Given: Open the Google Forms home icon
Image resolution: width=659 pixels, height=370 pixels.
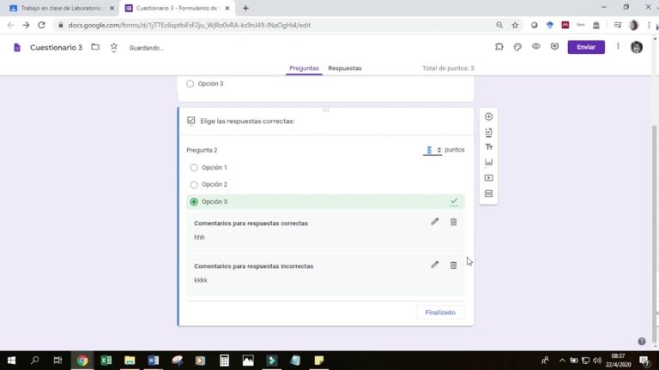Looking at the screenshot, I should [17, 47].
